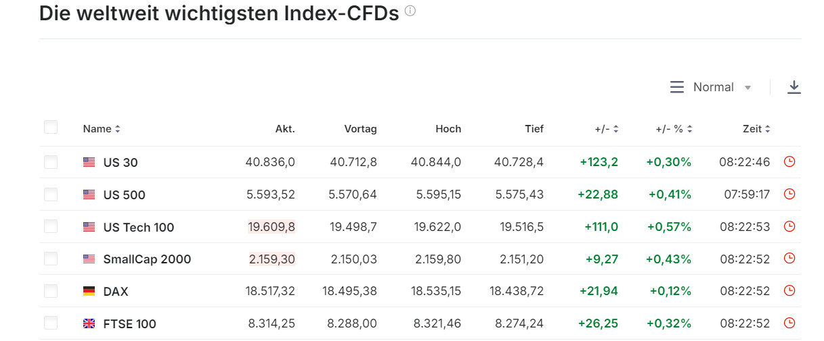Click the clock icon in DAX row
The width and height of the screenshot is (824, 341).
tap(789, 290)
